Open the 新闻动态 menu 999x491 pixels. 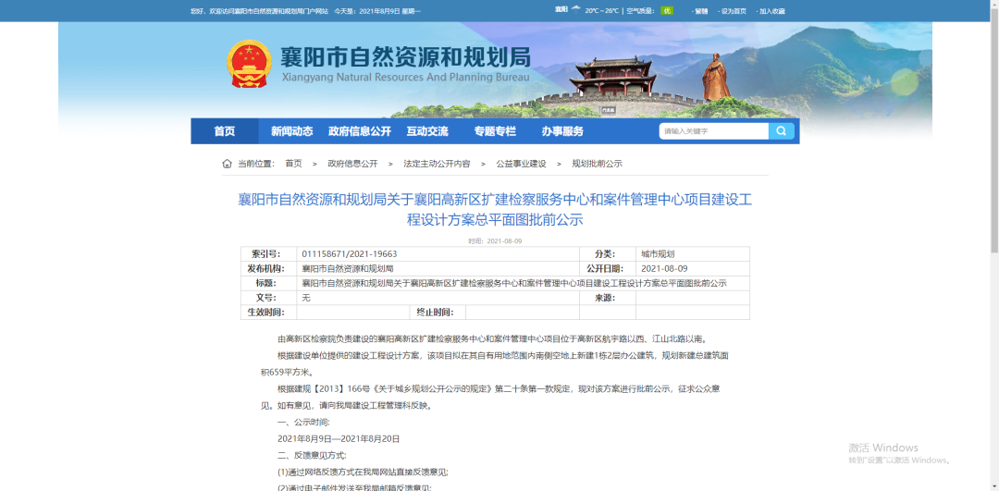(291, 131)
